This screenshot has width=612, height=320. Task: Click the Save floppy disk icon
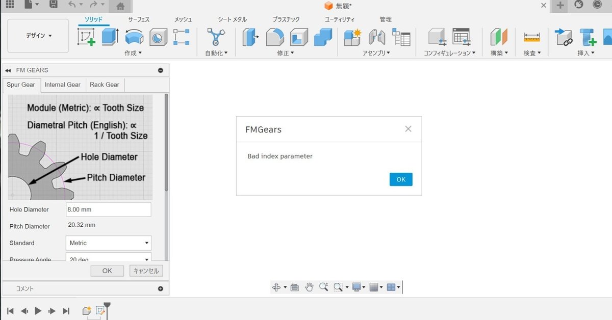point(53,5)
